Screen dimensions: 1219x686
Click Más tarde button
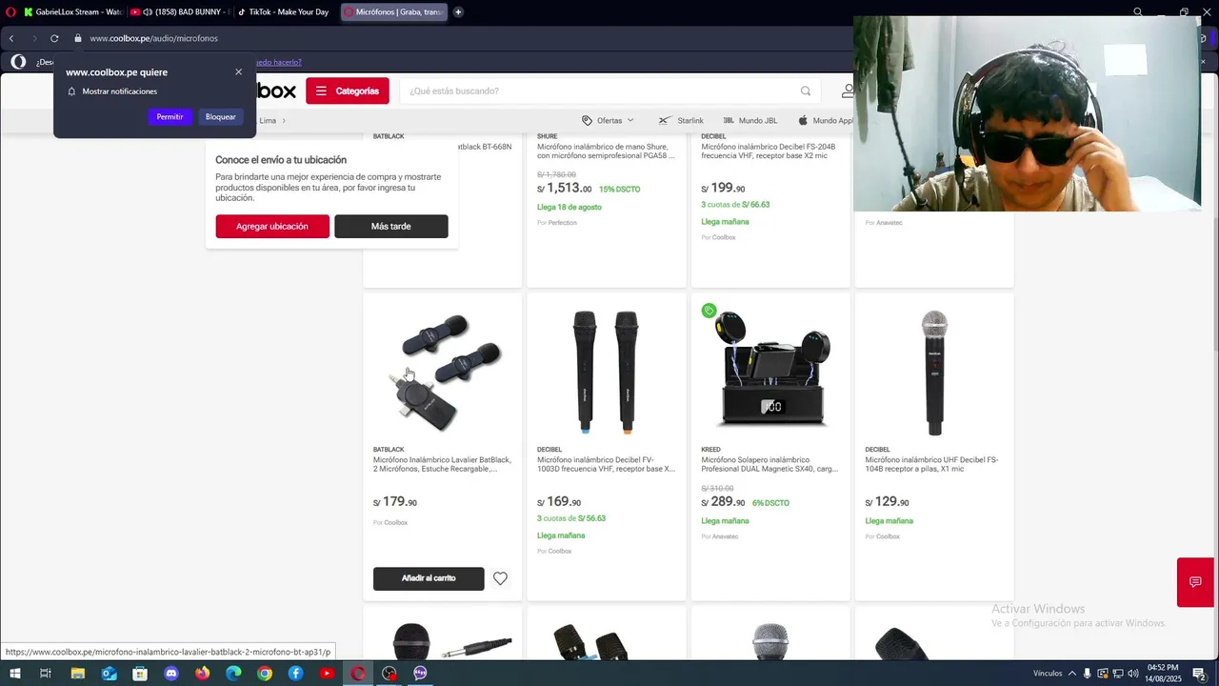391,227
